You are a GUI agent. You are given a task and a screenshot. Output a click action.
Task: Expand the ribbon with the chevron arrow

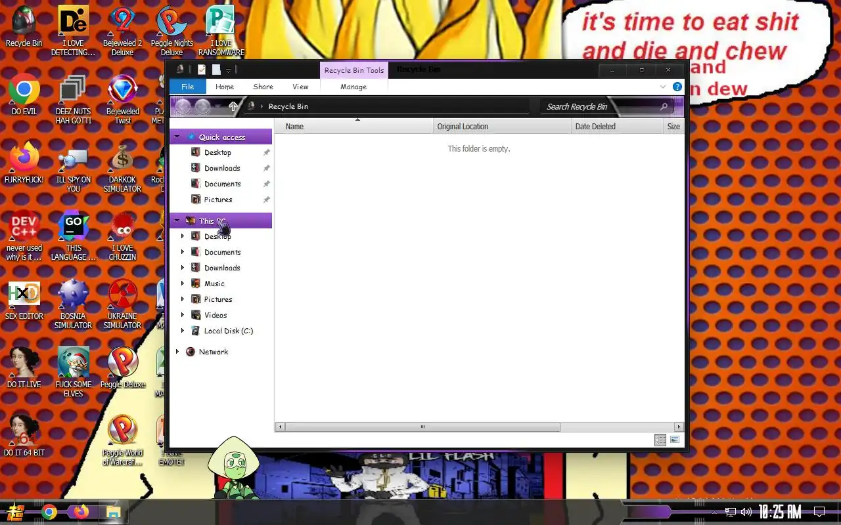click(663, 87)
